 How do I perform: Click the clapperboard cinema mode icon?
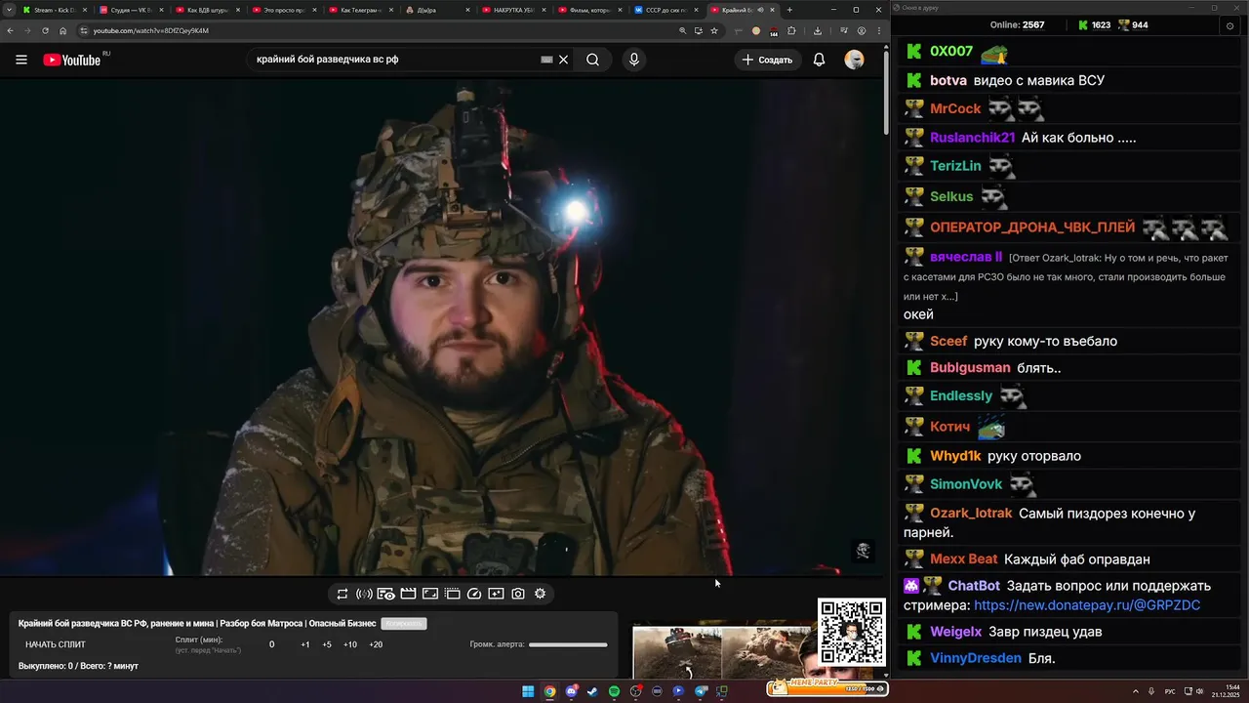point(409,594)
